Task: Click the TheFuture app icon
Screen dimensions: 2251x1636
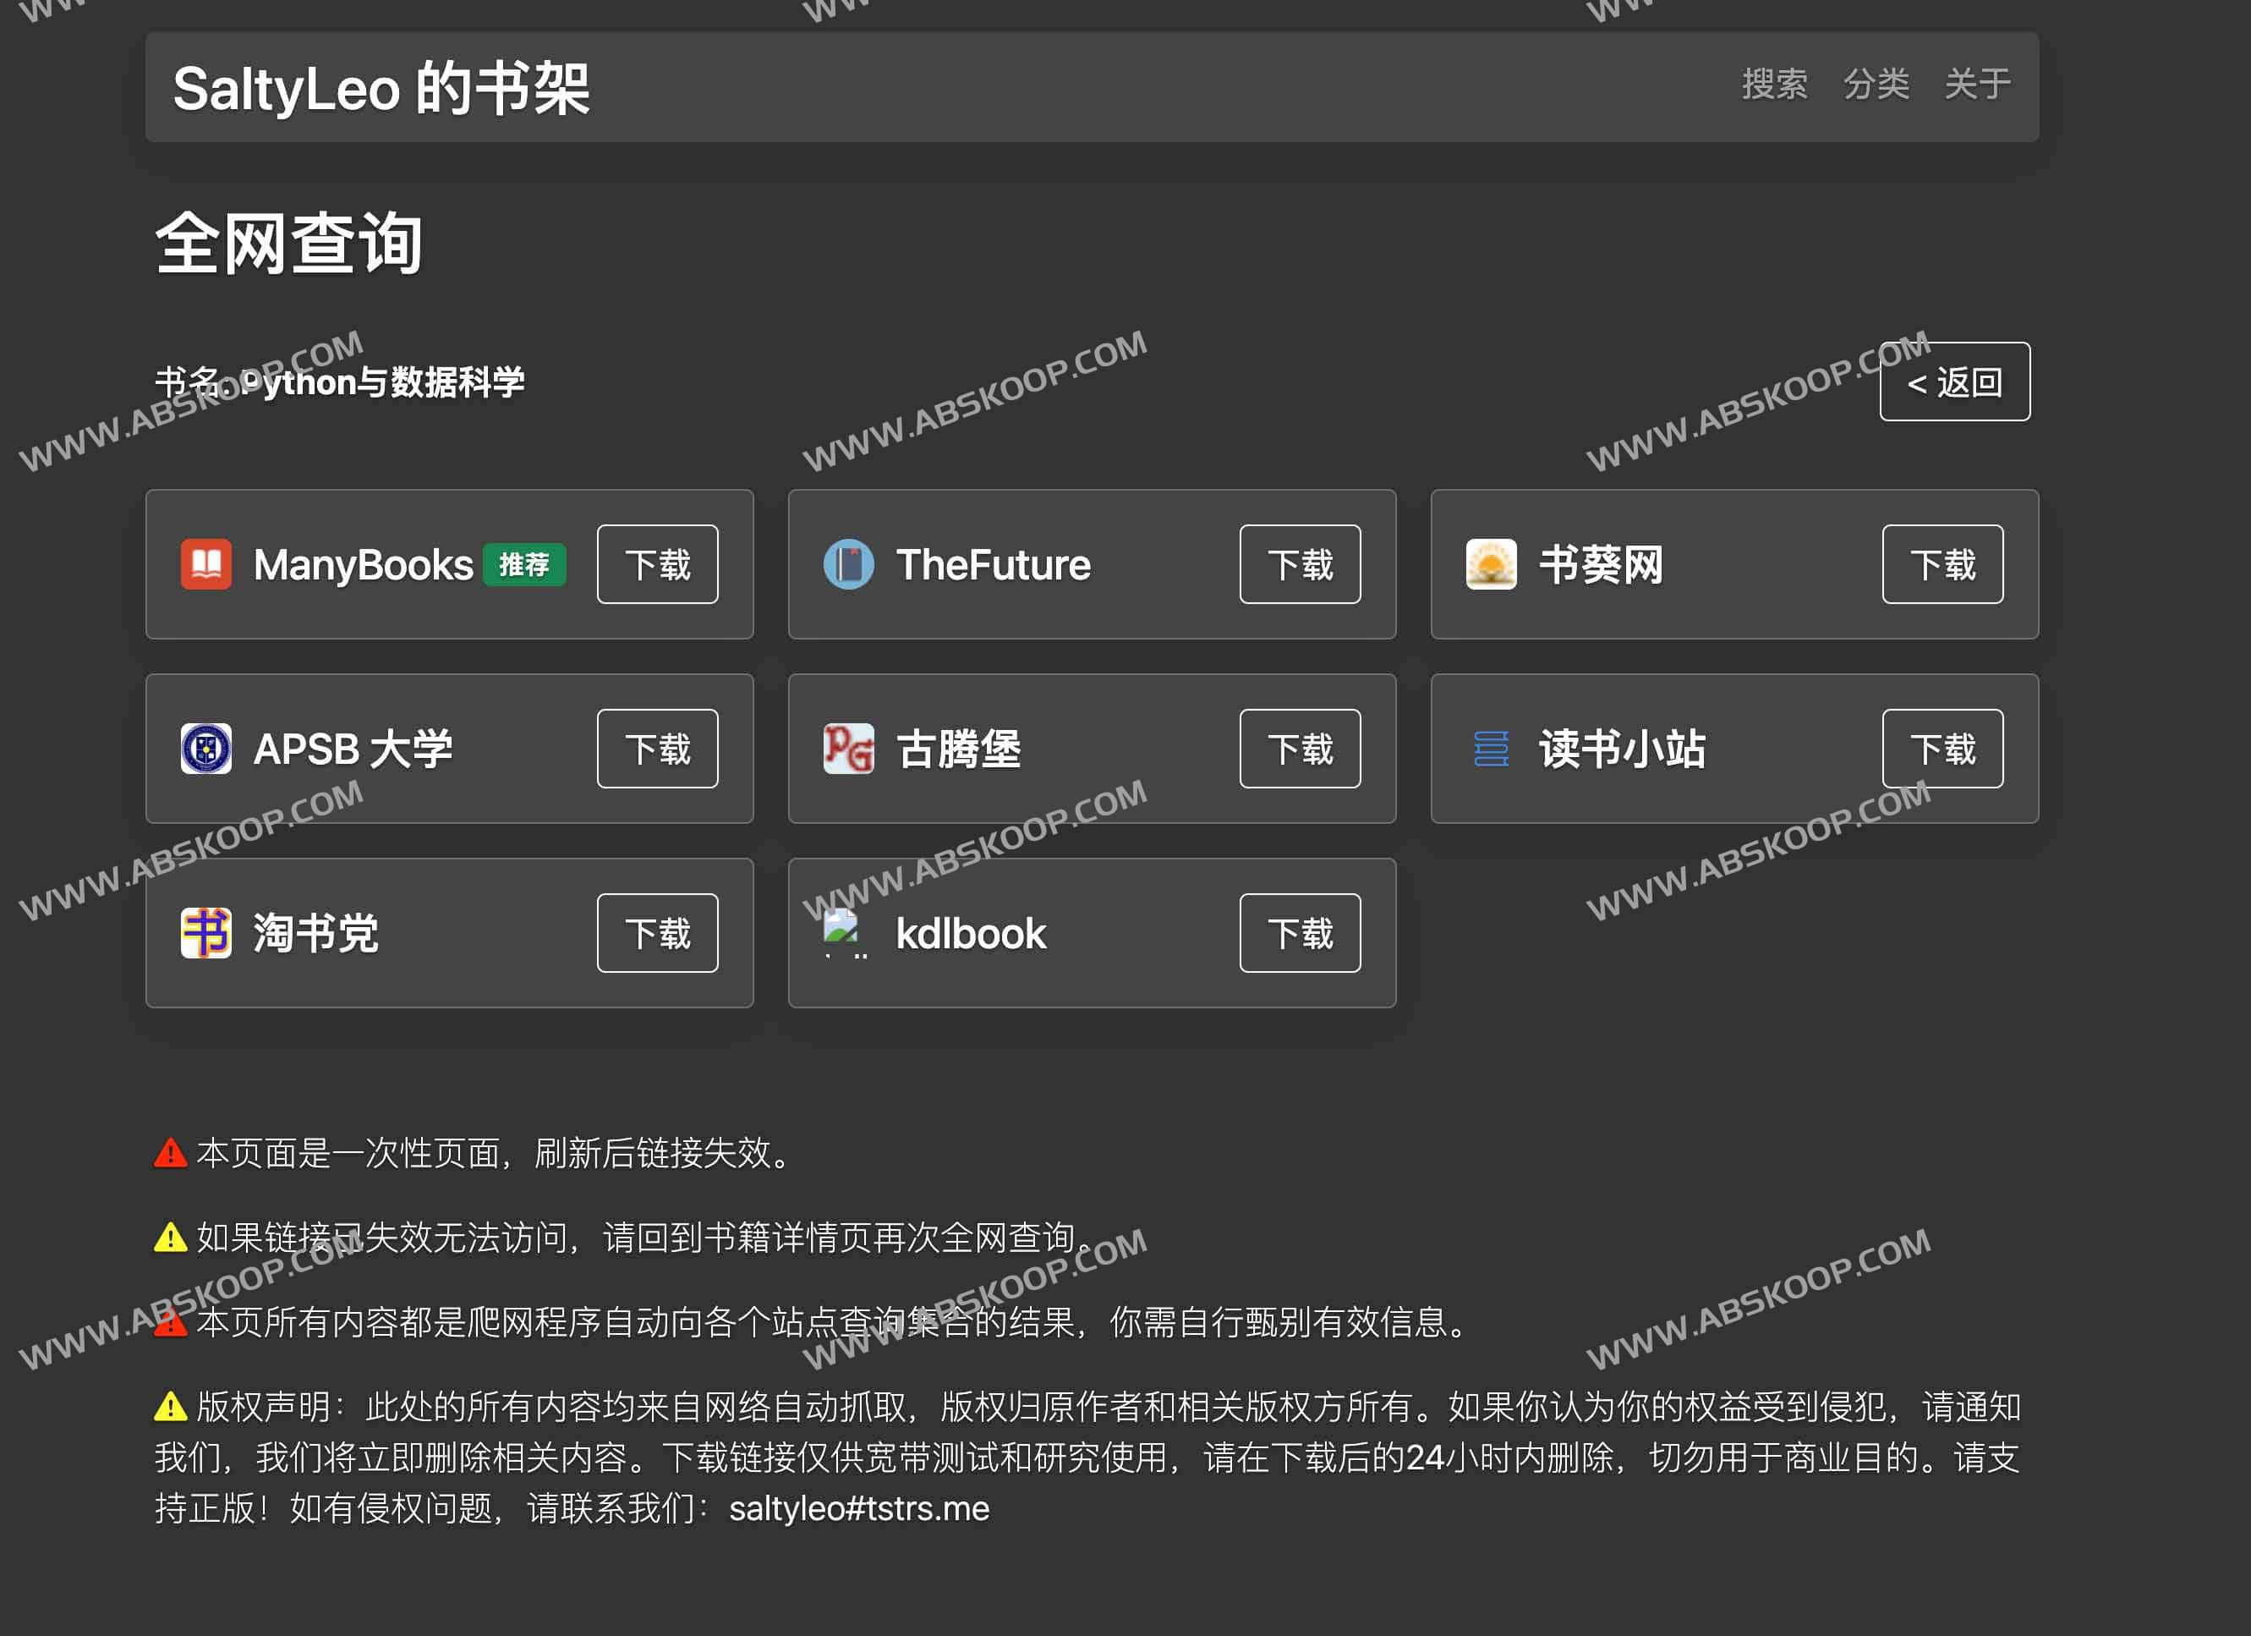Action: 849,564
